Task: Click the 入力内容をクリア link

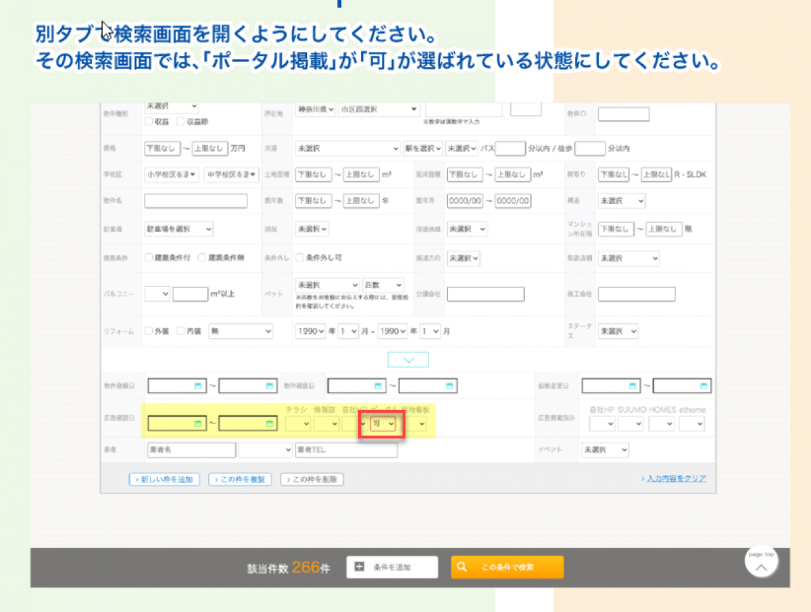Action: pyautogui.click(x=674, y=479)
